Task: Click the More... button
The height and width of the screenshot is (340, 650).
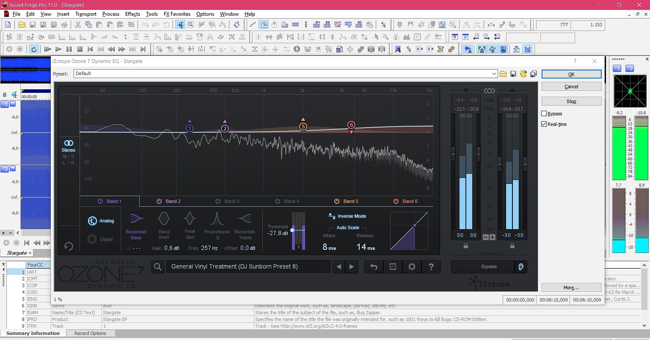Action: [x=571, y=288]
